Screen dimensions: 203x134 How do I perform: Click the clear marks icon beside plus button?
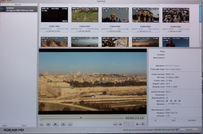137,124
